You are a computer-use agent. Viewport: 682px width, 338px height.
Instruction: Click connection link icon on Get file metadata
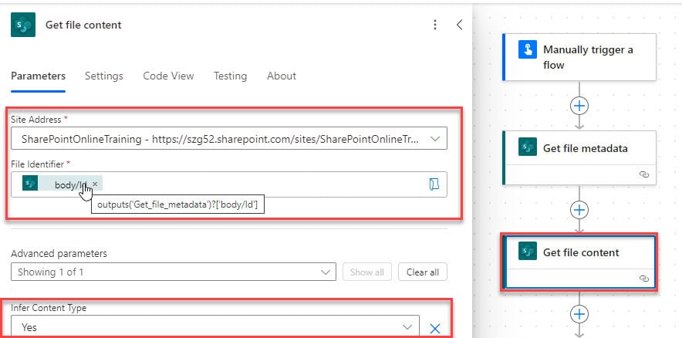pyautogui.click(x=644, y=174)
